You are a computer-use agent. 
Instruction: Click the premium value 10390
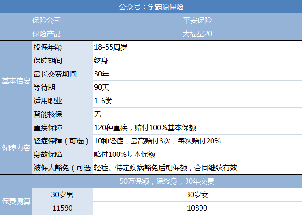(x=197, y=208)
